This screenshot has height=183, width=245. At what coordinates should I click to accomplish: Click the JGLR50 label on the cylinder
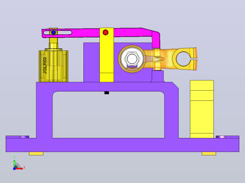pos(45,65)
